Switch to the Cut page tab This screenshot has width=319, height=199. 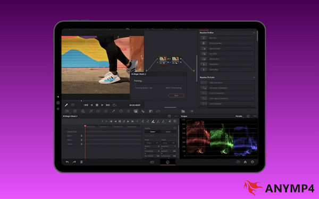(x=152, y=162)
